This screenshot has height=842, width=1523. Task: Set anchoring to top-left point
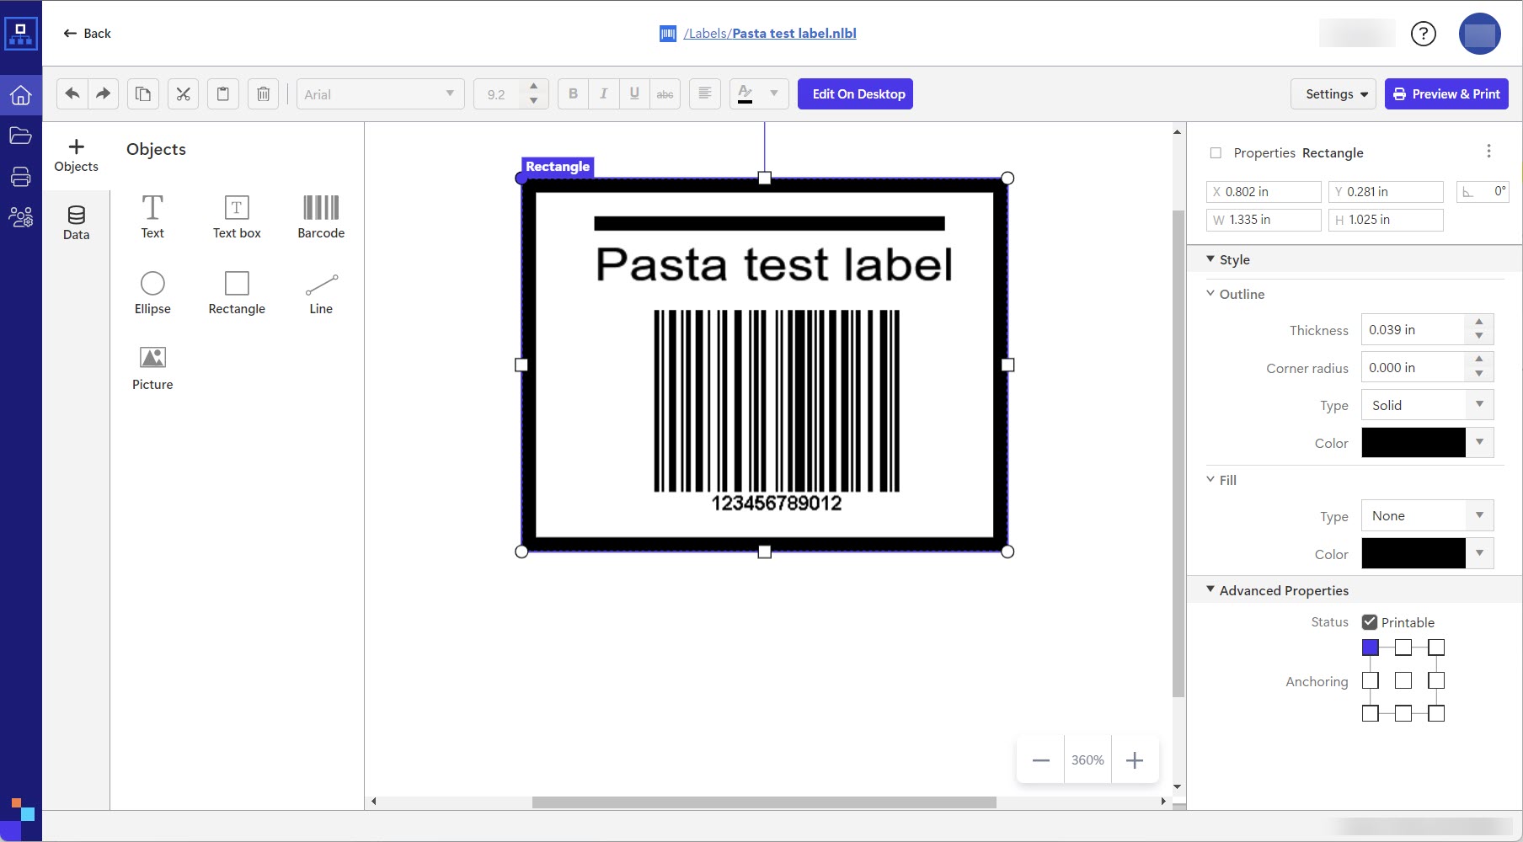1371,647
